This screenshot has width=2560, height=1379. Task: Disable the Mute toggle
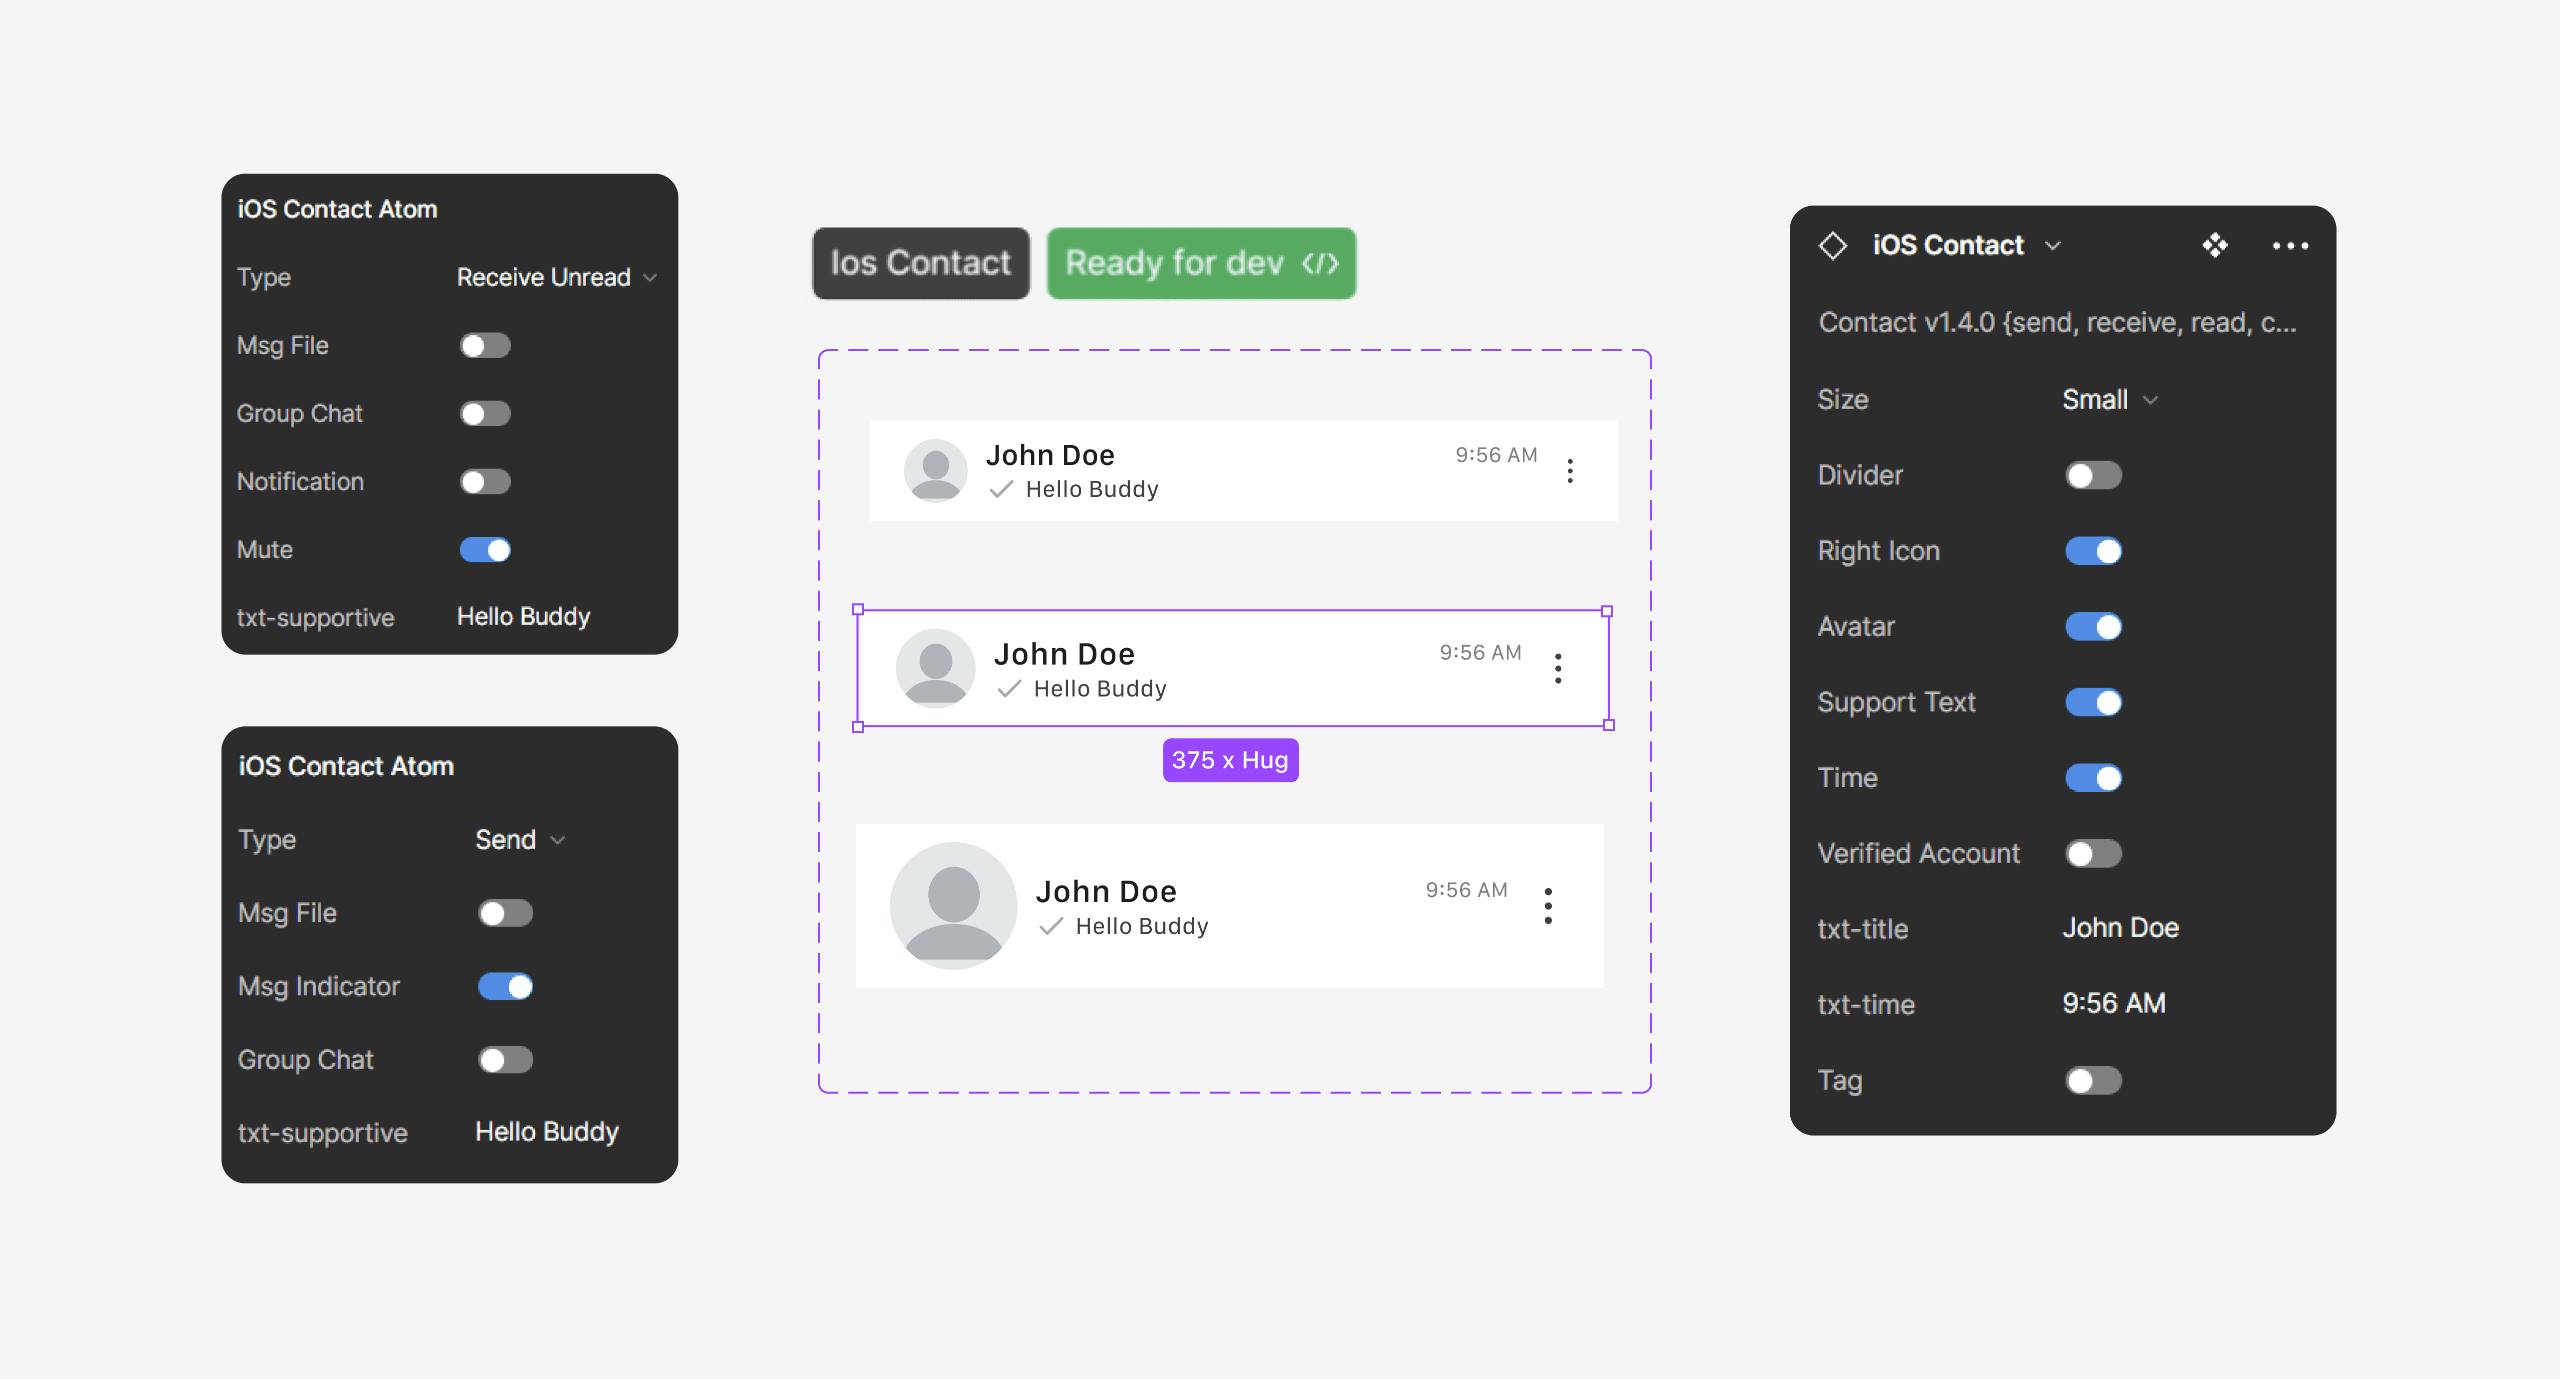coord(485,550)
